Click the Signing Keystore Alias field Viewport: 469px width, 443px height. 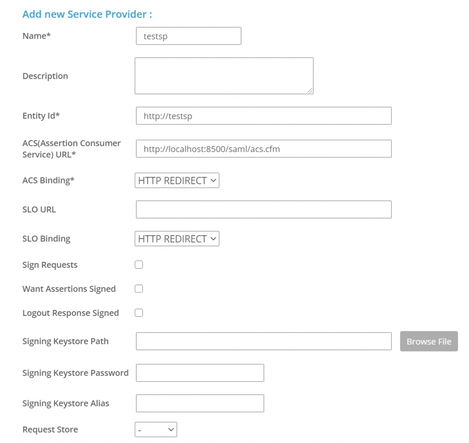point(200,403)
